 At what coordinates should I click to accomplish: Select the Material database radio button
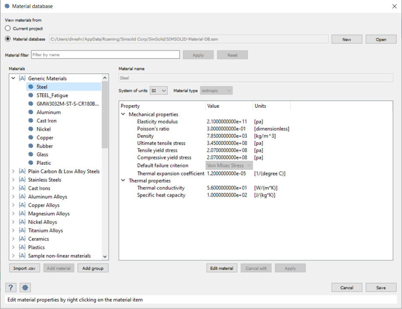point(8,39)
